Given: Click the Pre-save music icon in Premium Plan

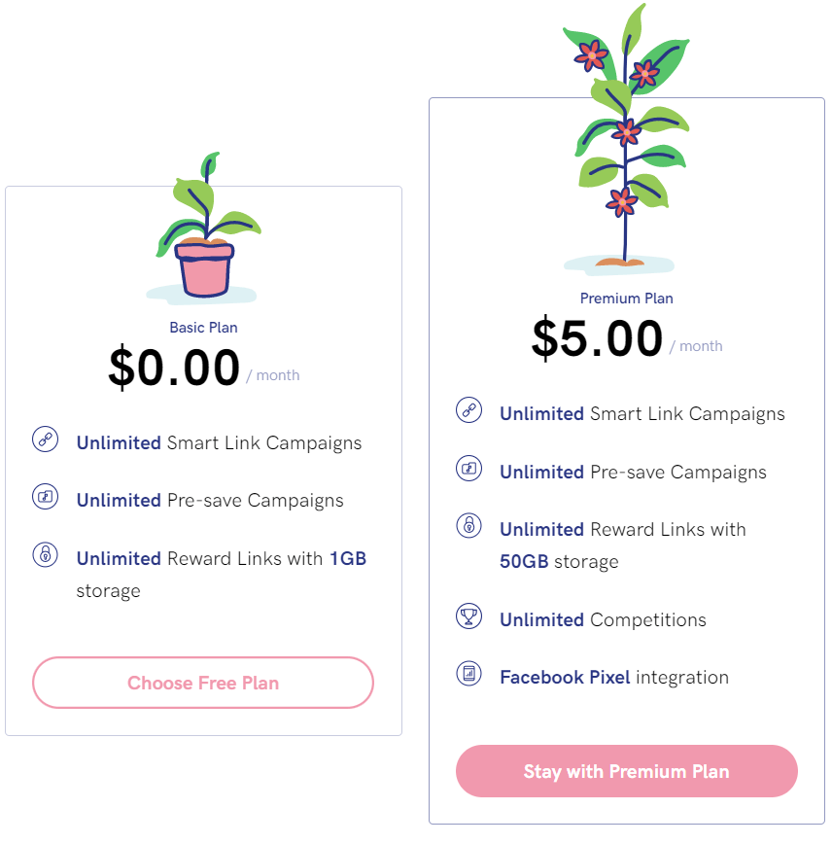Looking at the screenshot, I should 468,469.
